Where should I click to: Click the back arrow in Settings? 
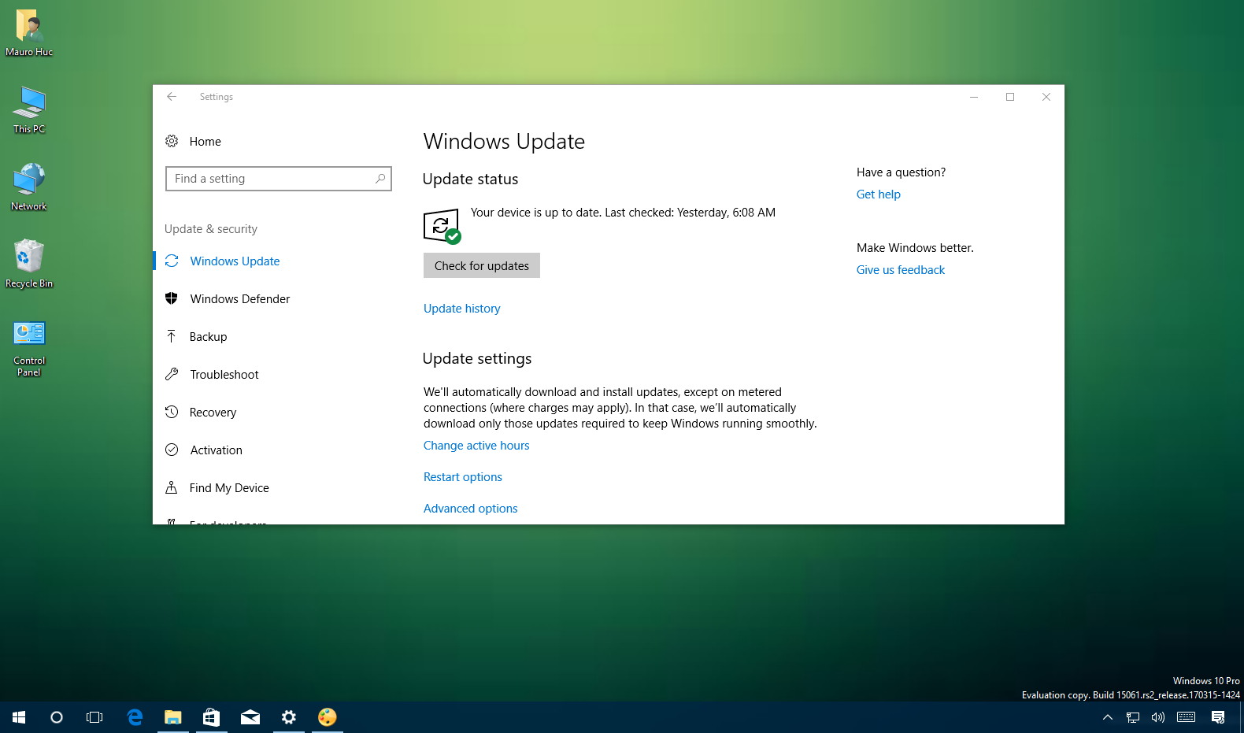[172, 97]
